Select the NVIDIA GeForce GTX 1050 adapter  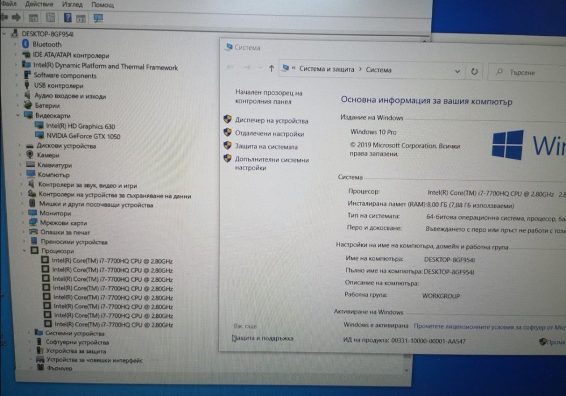click(x=83, y=136)
